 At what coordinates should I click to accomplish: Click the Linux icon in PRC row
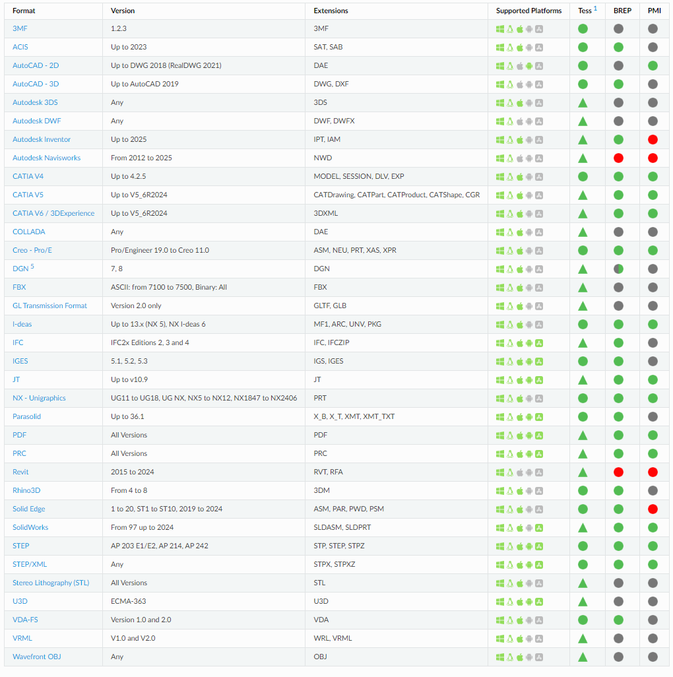click(x=510, y=454)
